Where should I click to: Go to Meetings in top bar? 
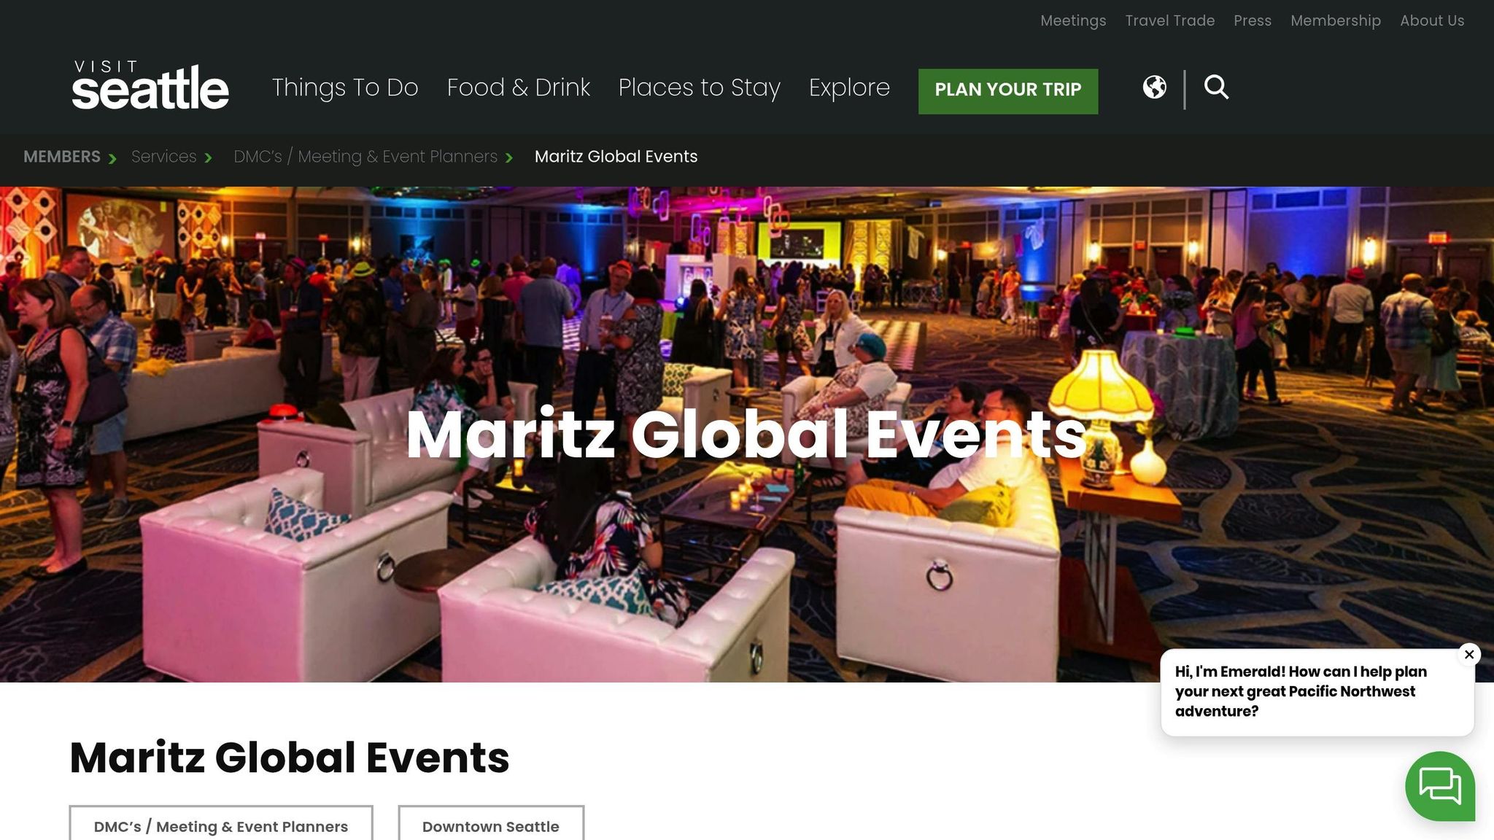(x=1073, y=20)
